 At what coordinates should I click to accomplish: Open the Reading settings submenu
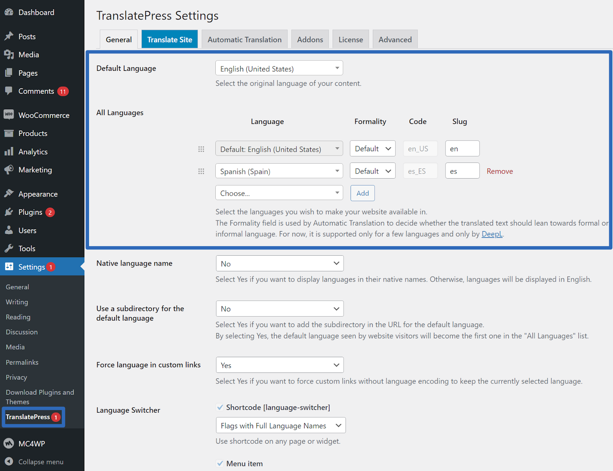pyautogui.click(x=18, y=317)
